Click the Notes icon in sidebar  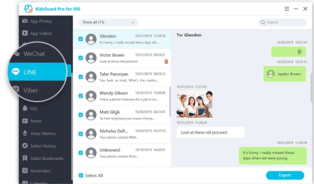[25, 121]
